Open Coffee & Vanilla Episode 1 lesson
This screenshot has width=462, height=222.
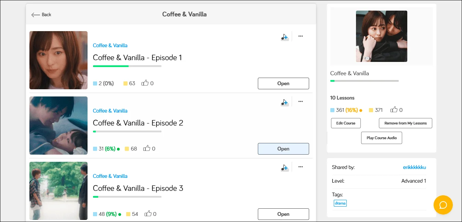pyautogui.click(x=283, y=83)
